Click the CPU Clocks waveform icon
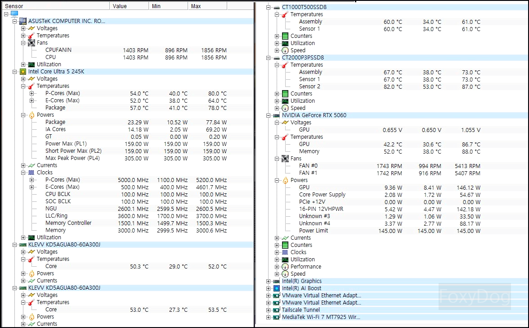The width and height of the screenshot is (529, 328). click(x=31, y=173)
